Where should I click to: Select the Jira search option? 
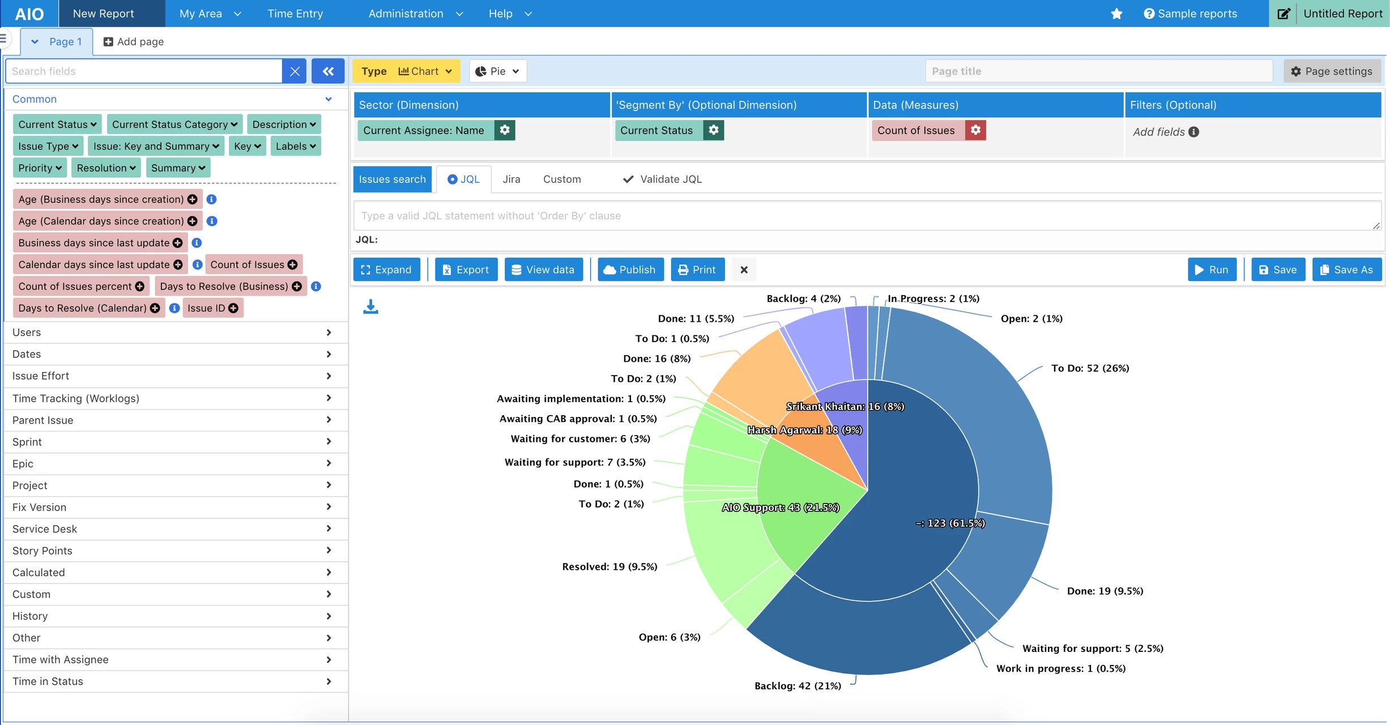pos(511,180)
